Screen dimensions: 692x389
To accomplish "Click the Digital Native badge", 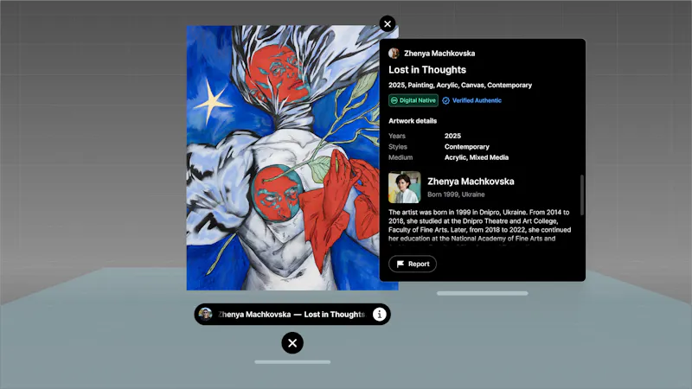I will click(x=413, y=100).
